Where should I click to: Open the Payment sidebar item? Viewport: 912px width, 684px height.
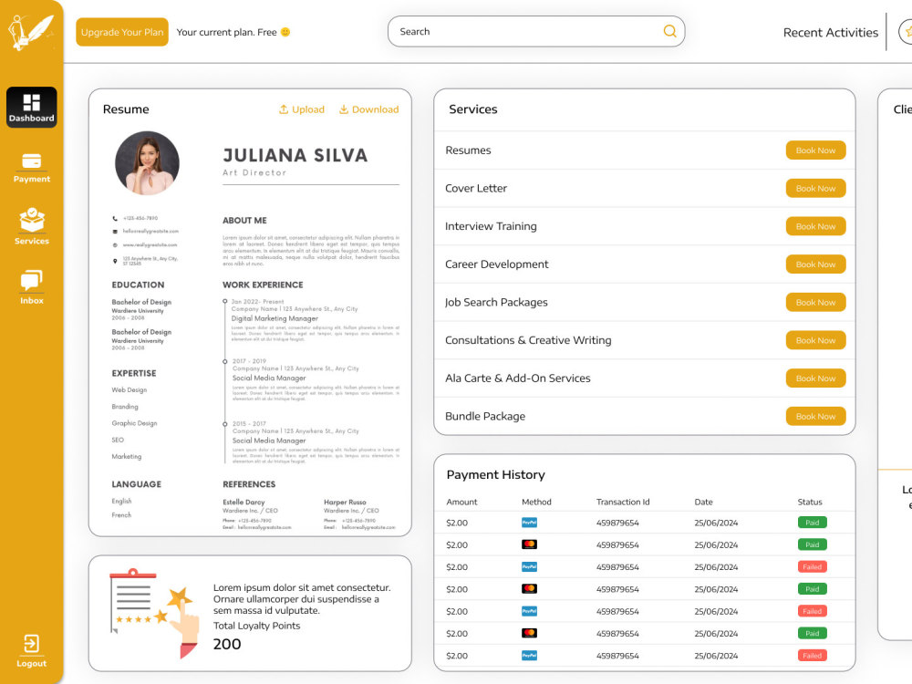[31, 168]
